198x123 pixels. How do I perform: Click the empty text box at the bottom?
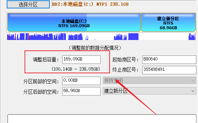(102, 119)
